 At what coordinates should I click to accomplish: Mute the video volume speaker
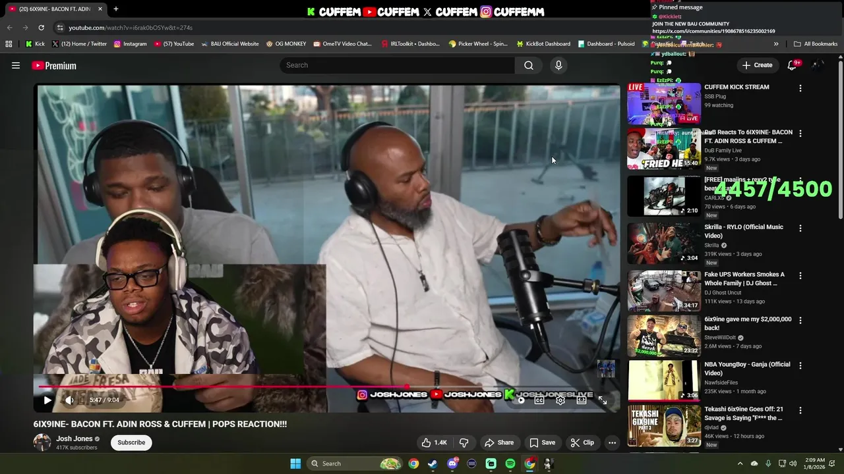click(x=70, y=400)
